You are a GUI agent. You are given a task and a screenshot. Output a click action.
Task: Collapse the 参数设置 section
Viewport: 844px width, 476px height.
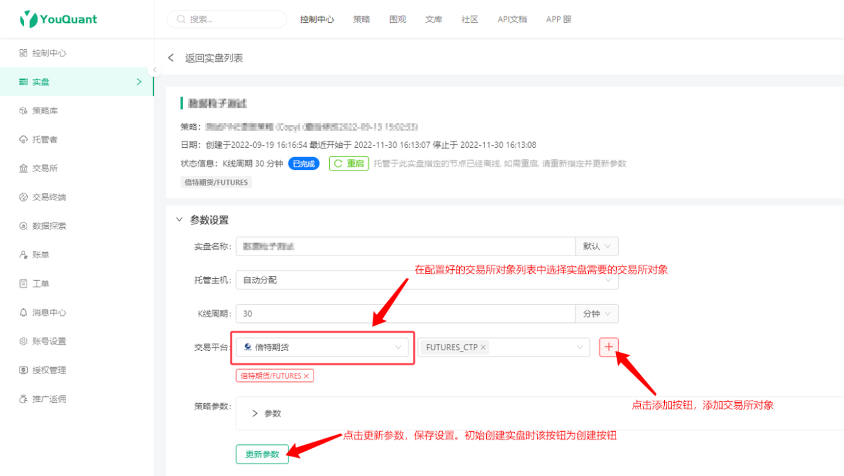(180, 220)
